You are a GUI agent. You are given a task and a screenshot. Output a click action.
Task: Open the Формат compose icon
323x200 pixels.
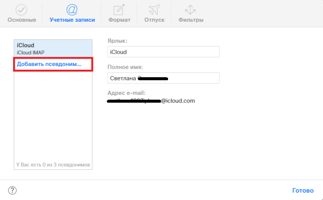tap(119, 10)
